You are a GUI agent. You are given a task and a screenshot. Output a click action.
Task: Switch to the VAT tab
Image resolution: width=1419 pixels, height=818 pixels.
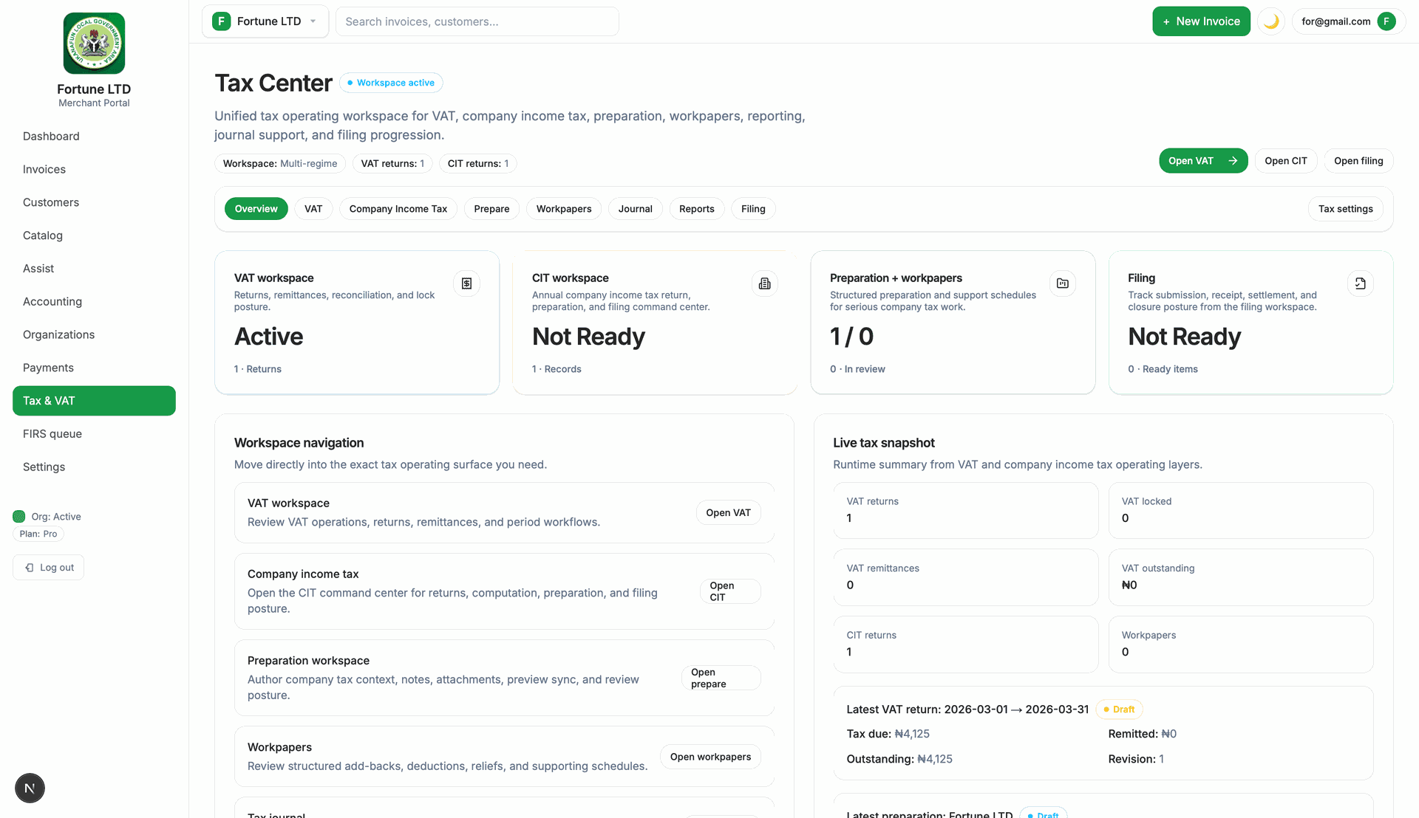pyautogui.click(x=313, y=209)
